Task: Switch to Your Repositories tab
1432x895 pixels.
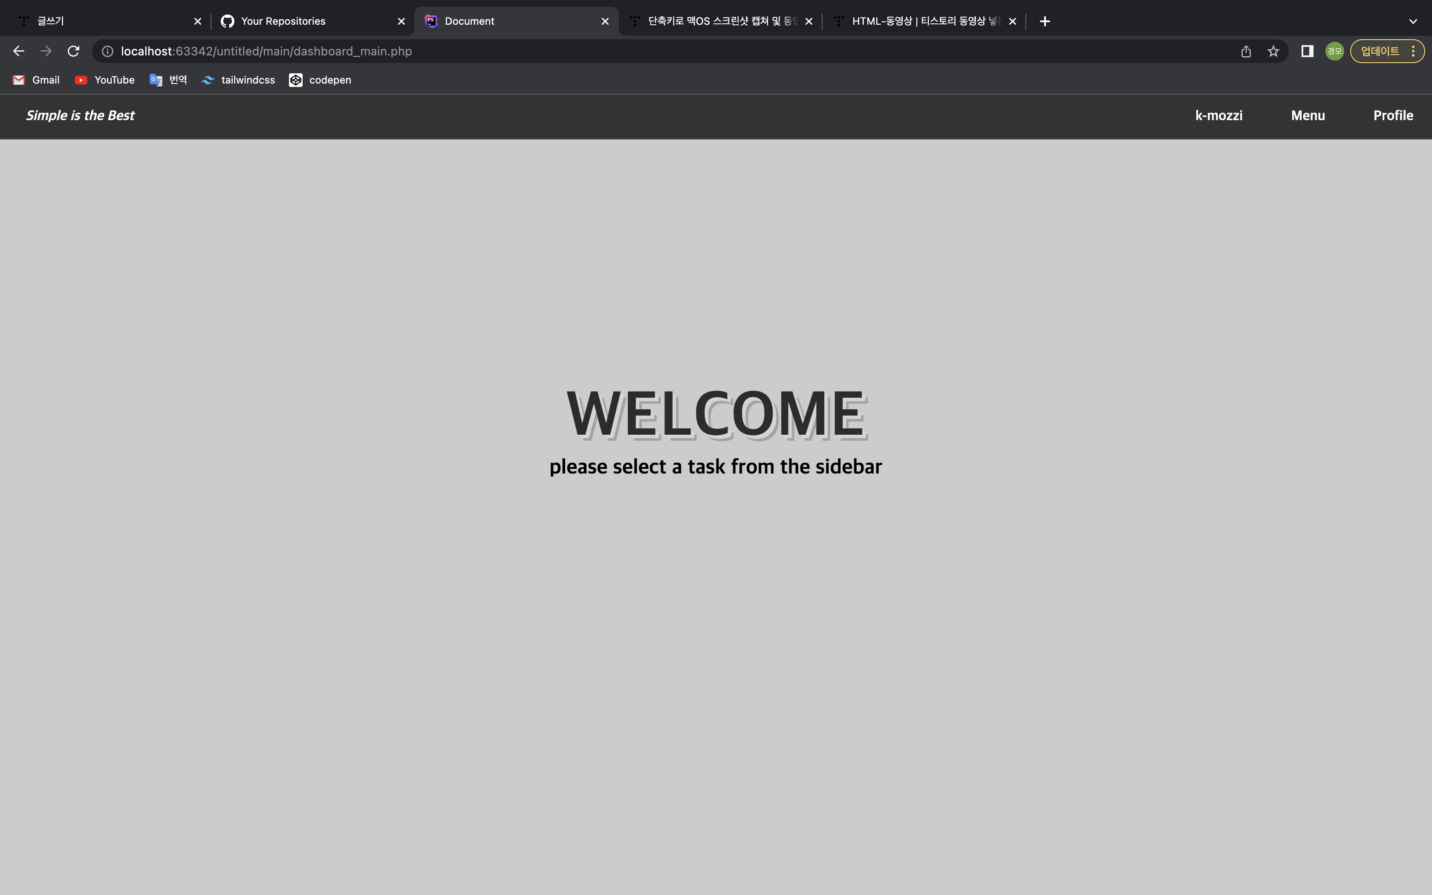Action: pyautogui.click(x=283, y=21)
